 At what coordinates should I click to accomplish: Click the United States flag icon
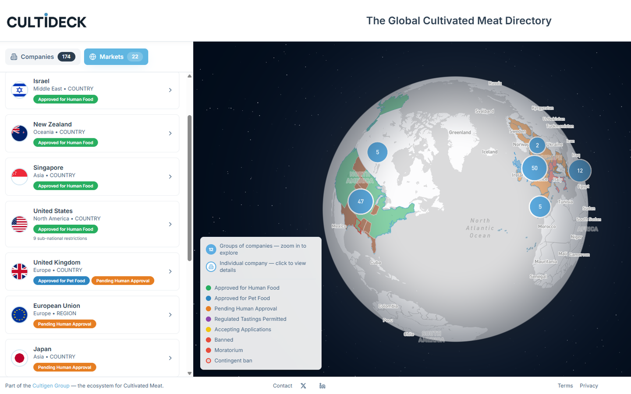(x=19, y=224)
